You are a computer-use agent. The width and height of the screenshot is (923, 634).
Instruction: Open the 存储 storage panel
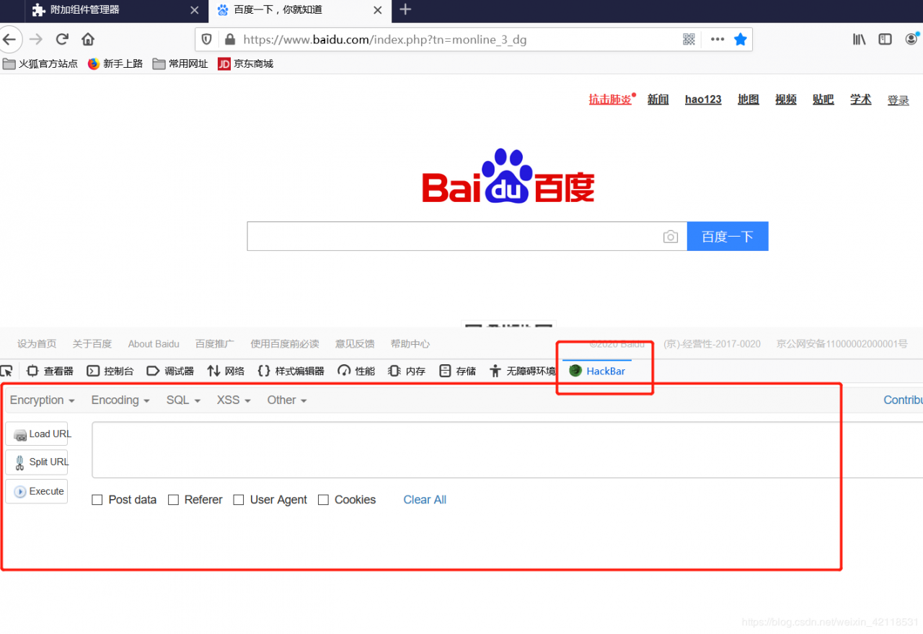pos(458,371)
